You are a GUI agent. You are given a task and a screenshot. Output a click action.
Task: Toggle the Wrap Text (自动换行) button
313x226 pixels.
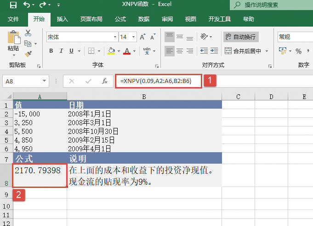[240, 37]
